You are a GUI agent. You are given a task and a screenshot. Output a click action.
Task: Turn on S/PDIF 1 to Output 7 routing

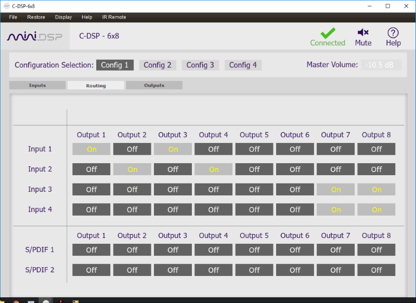[x=335, y=249]
